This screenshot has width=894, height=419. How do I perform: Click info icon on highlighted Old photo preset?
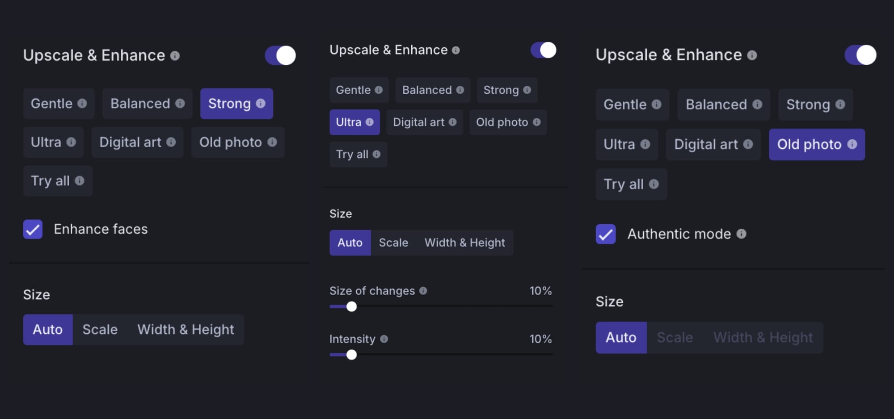[x=852, y=144]
